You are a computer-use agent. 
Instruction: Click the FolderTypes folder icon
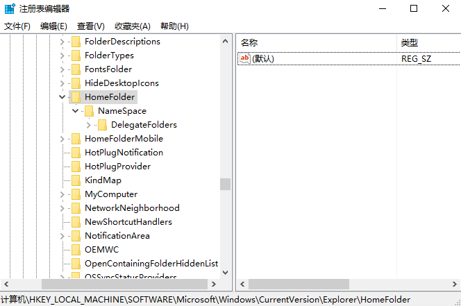pos(76,56)
